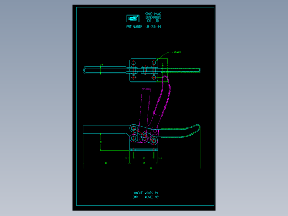Viewport: 288px width, 216px height.
Task: Select the top-view mounting base plate
Action: (x=143, y=70)
